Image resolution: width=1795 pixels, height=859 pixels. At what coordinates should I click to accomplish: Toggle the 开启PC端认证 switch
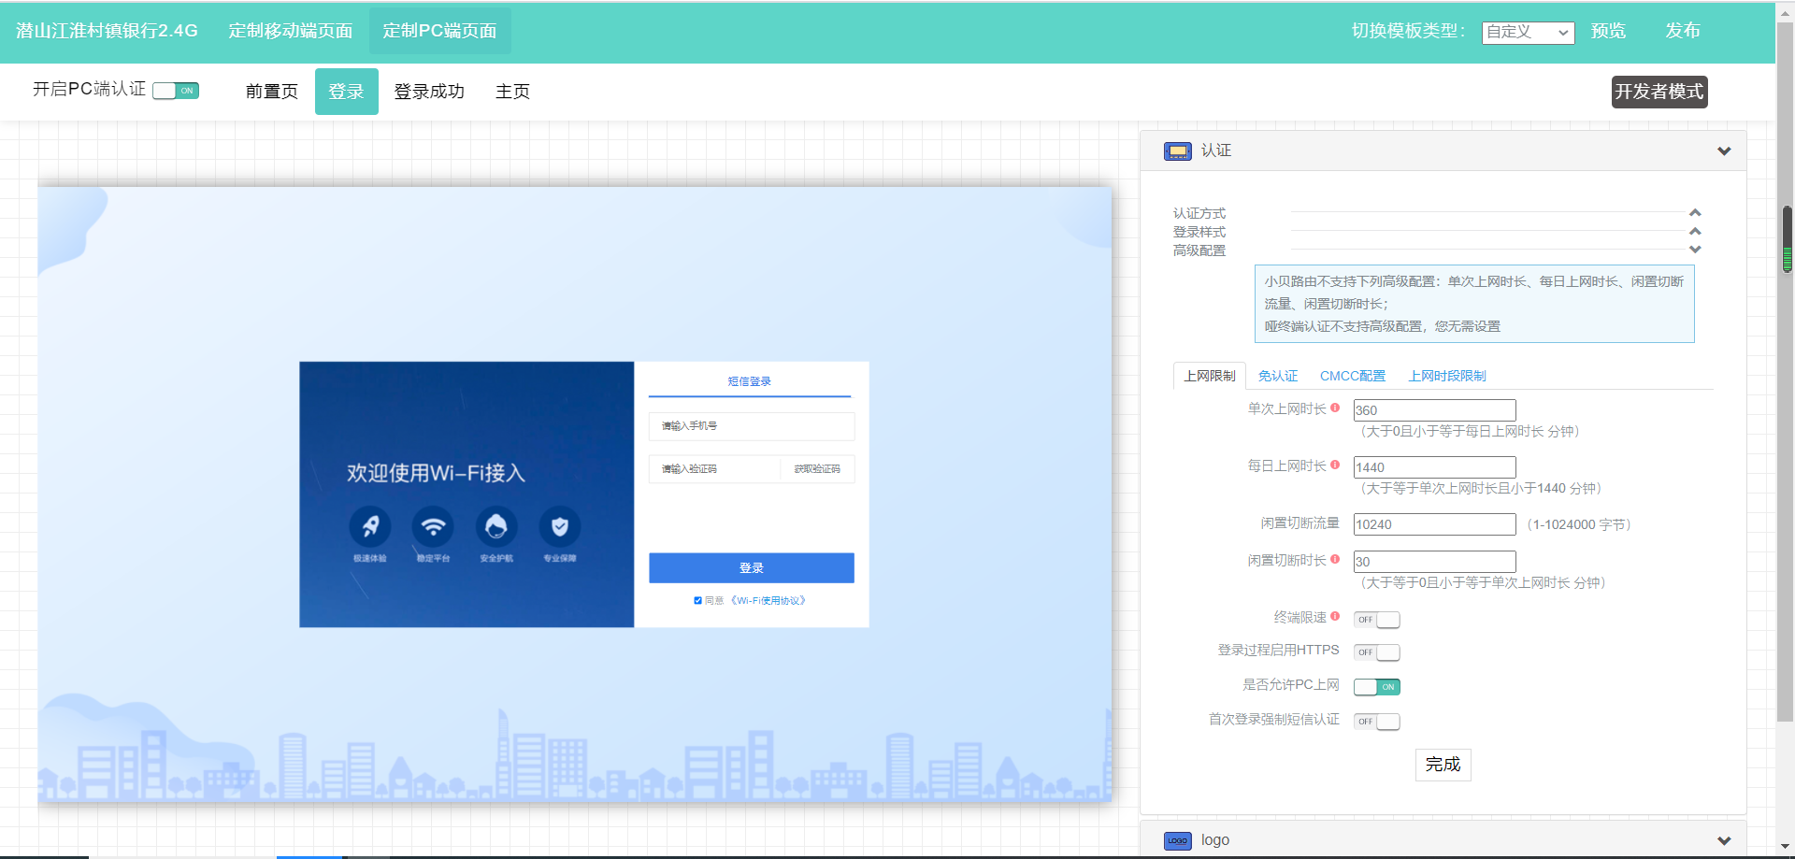[x=176, y=91]
